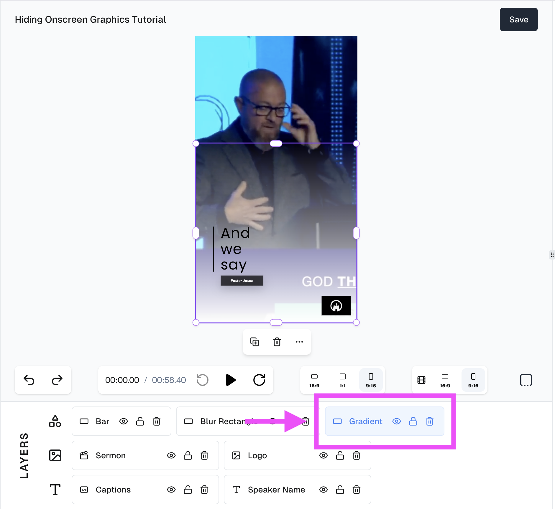Duplicate the selected gradient element
555x509 pixels.
[254, 342]
